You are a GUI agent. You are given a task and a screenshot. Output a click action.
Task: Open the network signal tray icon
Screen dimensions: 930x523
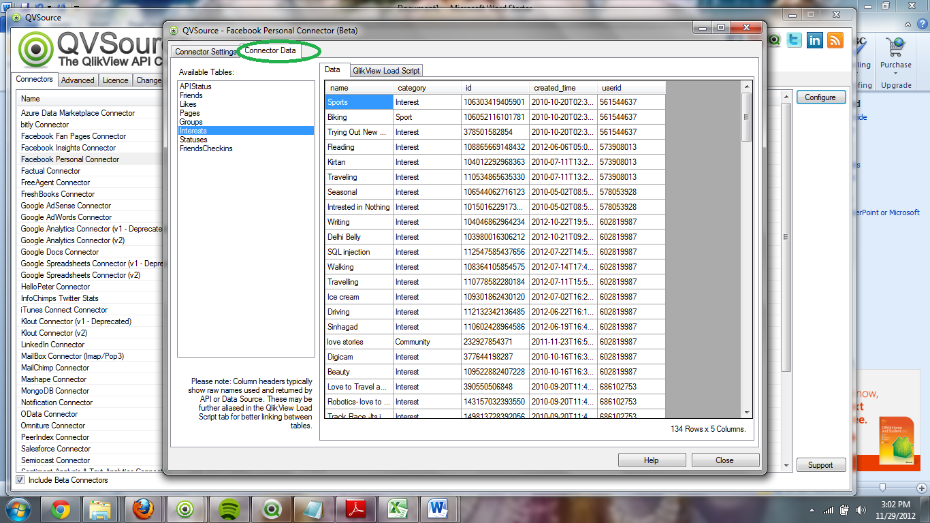click(829, 509)
